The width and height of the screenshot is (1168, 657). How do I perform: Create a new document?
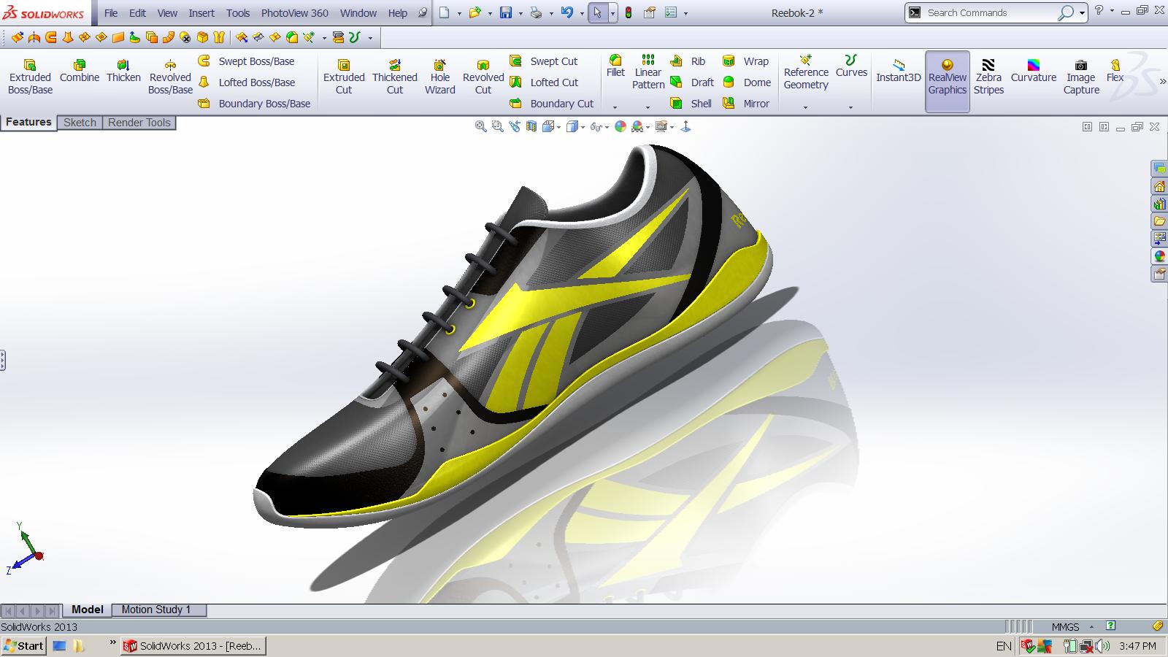(x=444, y=12)
